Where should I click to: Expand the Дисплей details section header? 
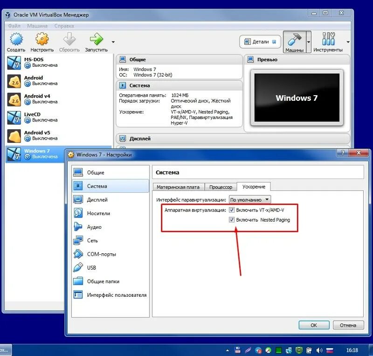pos(233,139)
